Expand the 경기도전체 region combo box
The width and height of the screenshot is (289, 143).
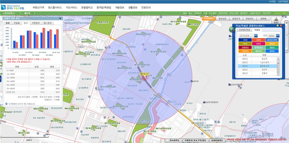(x=256, y=36)
